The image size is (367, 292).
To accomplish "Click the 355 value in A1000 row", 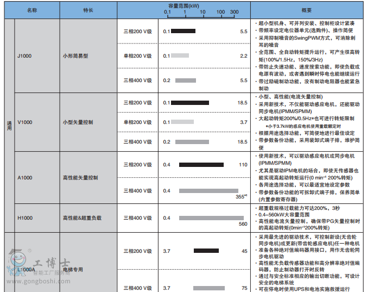I will click(240, 197).
